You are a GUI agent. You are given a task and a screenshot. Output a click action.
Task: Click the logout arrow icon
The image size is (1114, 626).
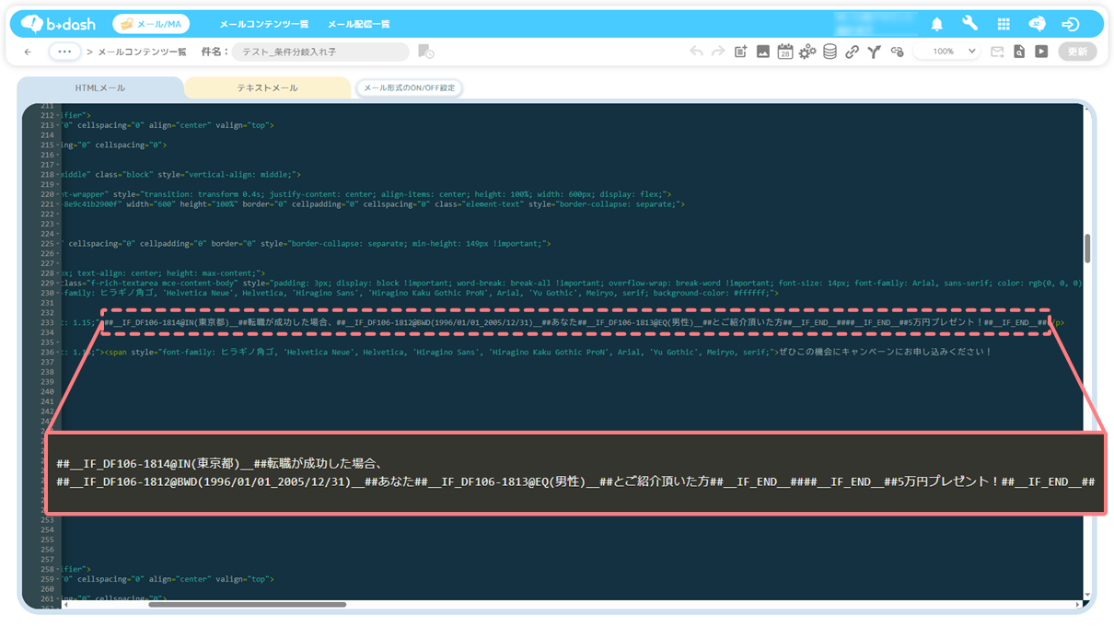pos(1070,24)
